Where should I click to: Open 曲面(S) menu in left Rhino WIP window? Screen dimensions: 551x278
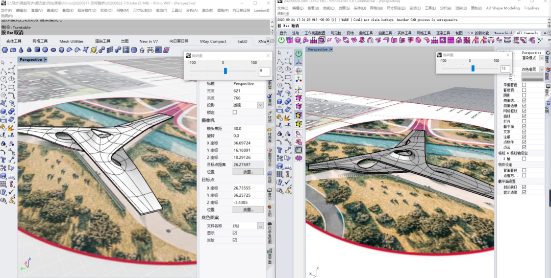[67, 10]
